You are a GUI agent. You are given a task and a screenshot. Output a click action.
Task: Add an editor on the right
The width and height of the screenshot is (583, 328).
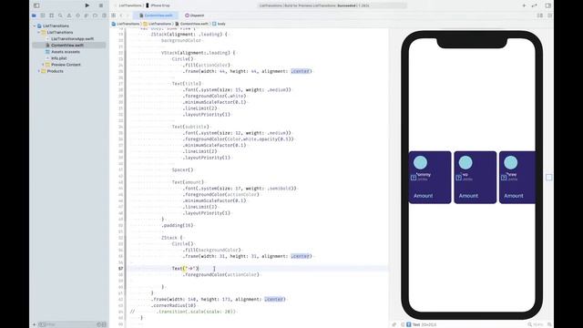[x=549, y=15]
